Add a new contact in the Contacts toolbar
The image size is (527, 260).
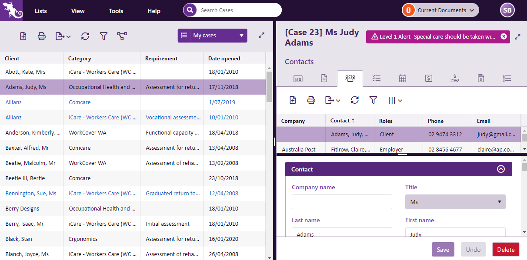[x=293, y=100]
